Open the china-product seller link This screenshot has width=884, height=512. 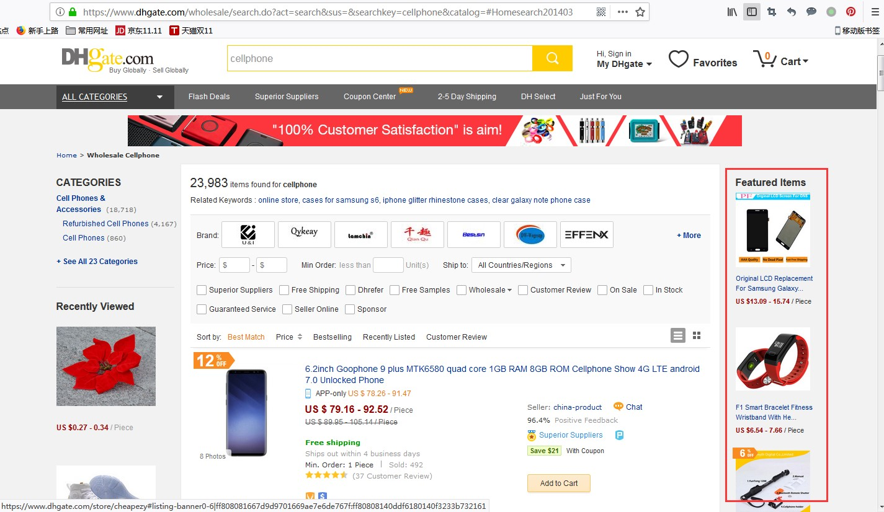(578, 407)
